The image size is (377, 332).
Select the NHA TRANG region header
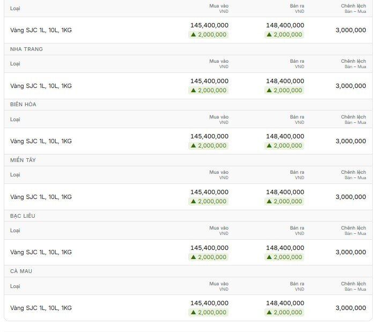pyautogui.click(x=26, y=49)
